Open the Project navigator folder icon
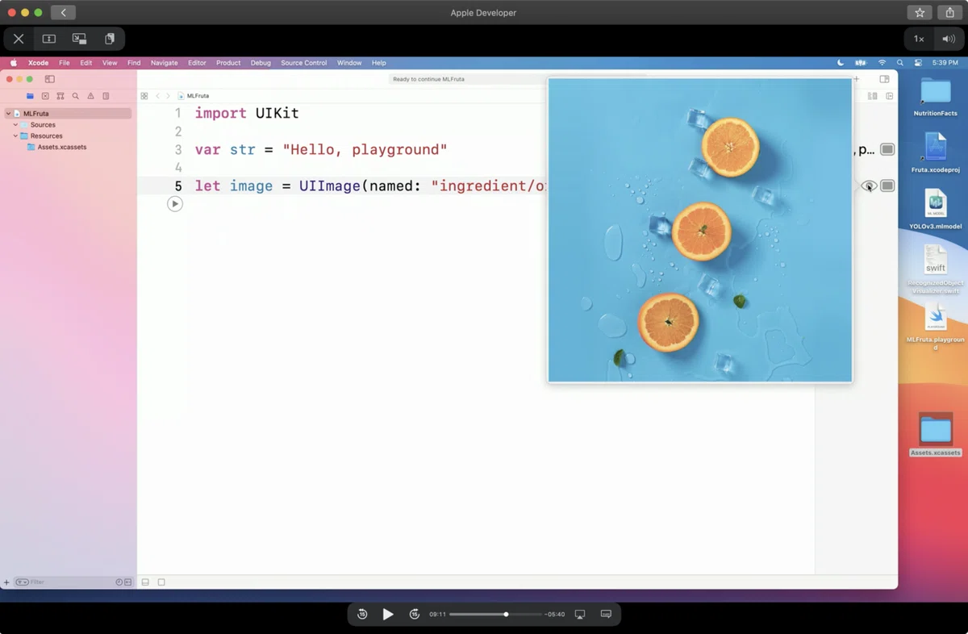The width and height of the screenshot is (968, 634). [30, 96]
